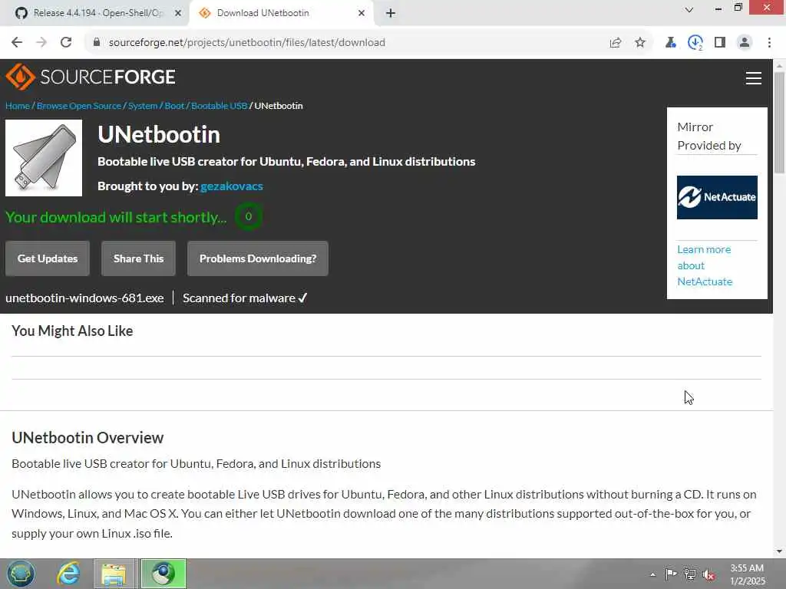Launch Internet Explorer from taskbar
Viewport: 786px width, 589px height.
coord(68,574)
